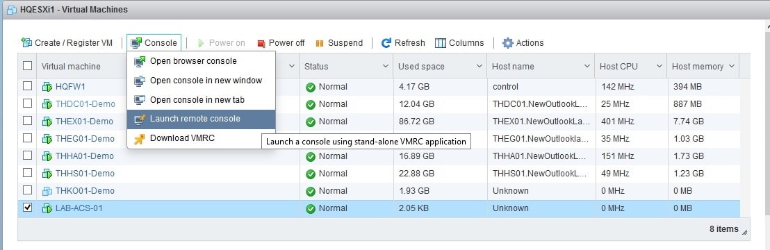This screenshot has height=250, width=770.
Task: Uncheck the LAB-ACS-01 row checkbox
Action: pyautogui.click(x=28, y=207)
